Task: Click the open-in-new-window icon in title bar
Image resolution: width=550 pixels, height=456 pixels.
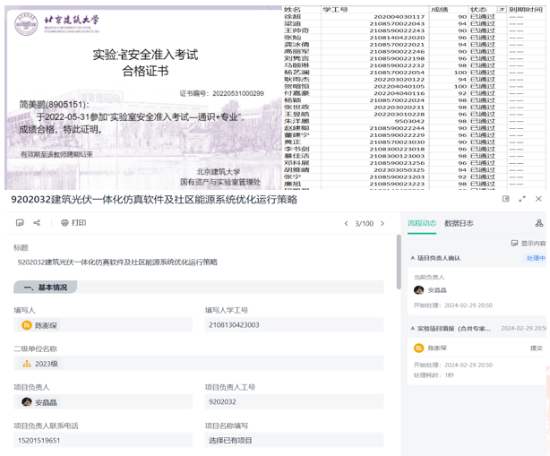Action: pyautogui.click(x=506, y=199)
